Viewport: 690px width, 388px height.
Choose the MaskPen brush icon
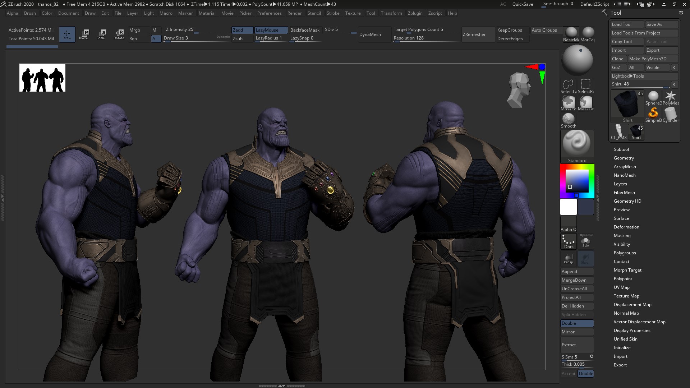[568, 103]
